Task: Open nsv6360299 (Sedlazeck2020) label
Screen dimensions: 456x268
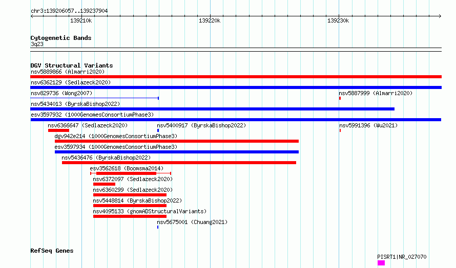Action: pyautogui.click(x=133, y=190)
